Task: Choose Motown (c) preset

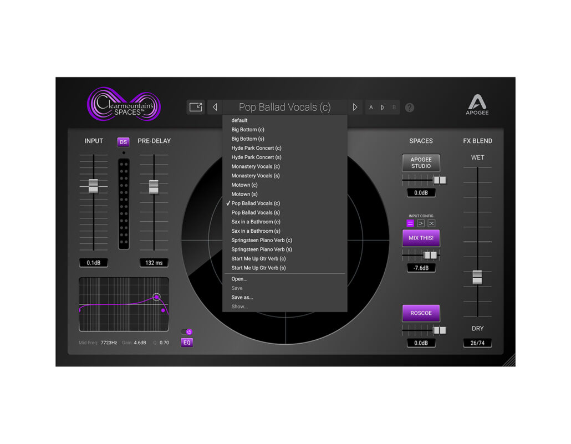Action: pyautogui.click(x=285, y=185)
